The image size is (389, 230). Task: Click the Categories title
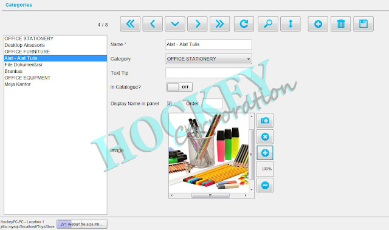19,5
